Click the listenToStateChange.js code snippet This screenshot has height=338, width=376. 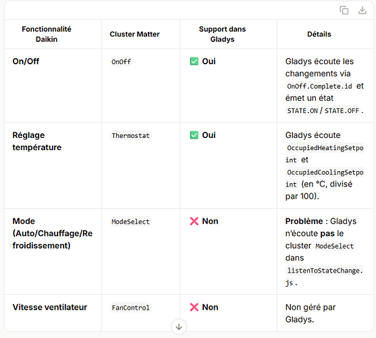325,276
